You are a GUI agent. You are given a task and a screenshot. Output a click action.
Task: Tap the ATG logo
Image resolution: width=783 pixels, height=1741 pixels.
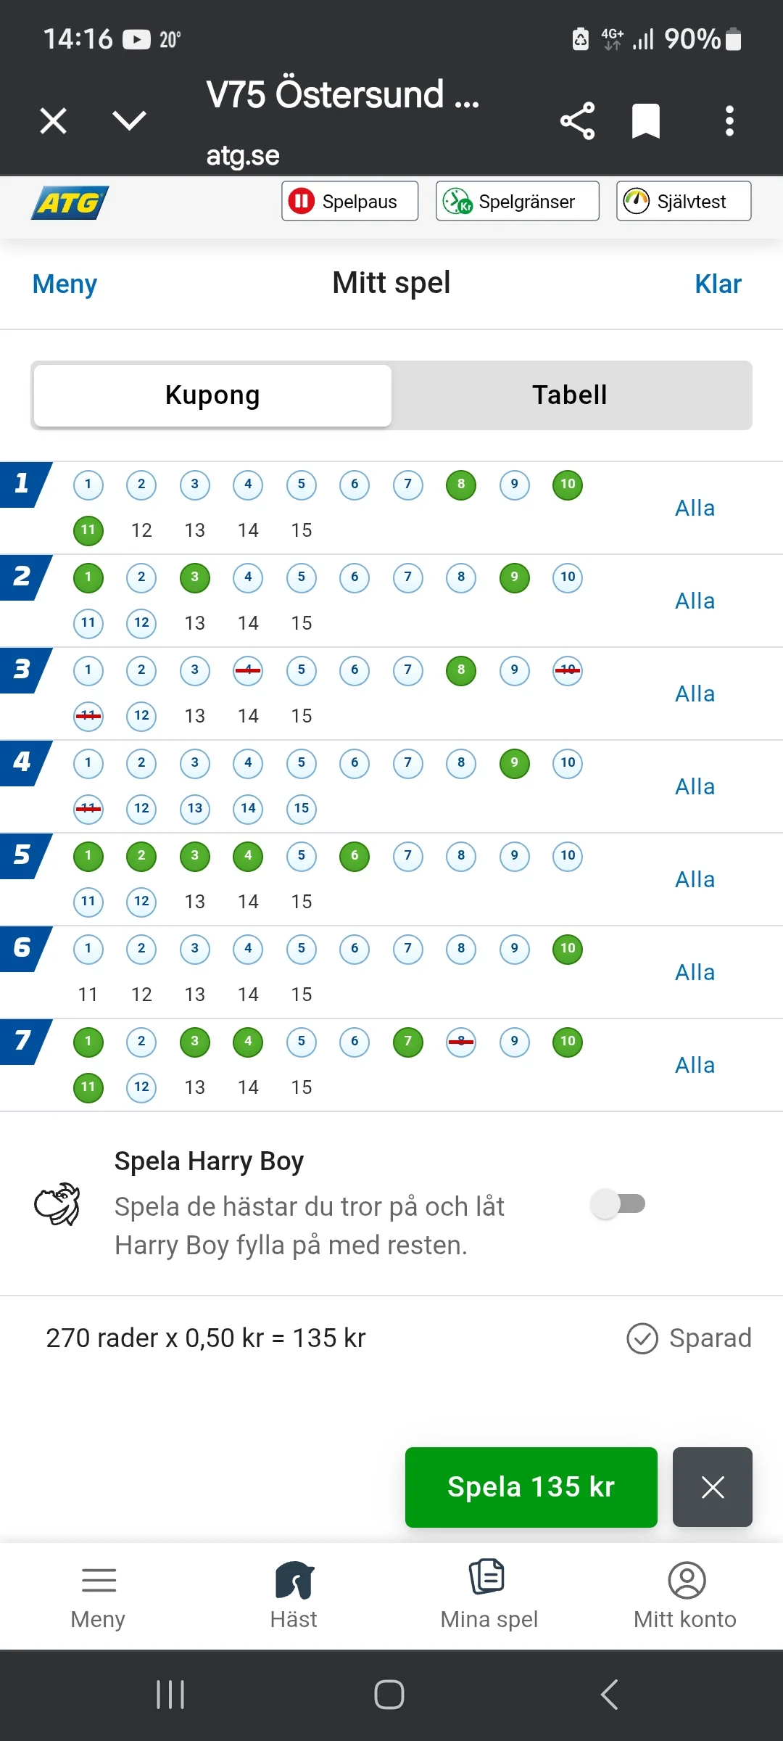pos(70,202)
